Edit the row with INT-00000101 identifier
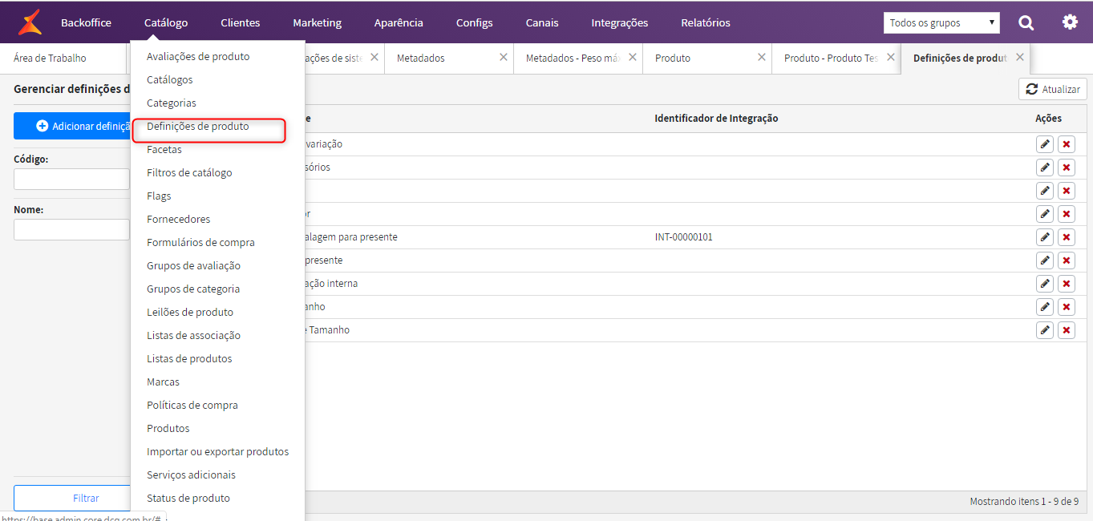The width and height of the screenshot is (1093, 521). click(x=1044, y=237)
